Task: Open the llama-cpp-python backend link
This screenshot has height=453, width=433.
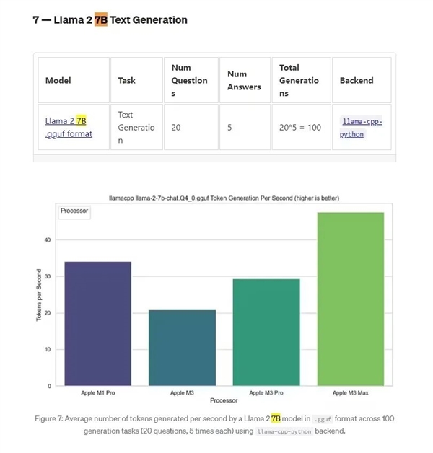Action: coord(360,128)
